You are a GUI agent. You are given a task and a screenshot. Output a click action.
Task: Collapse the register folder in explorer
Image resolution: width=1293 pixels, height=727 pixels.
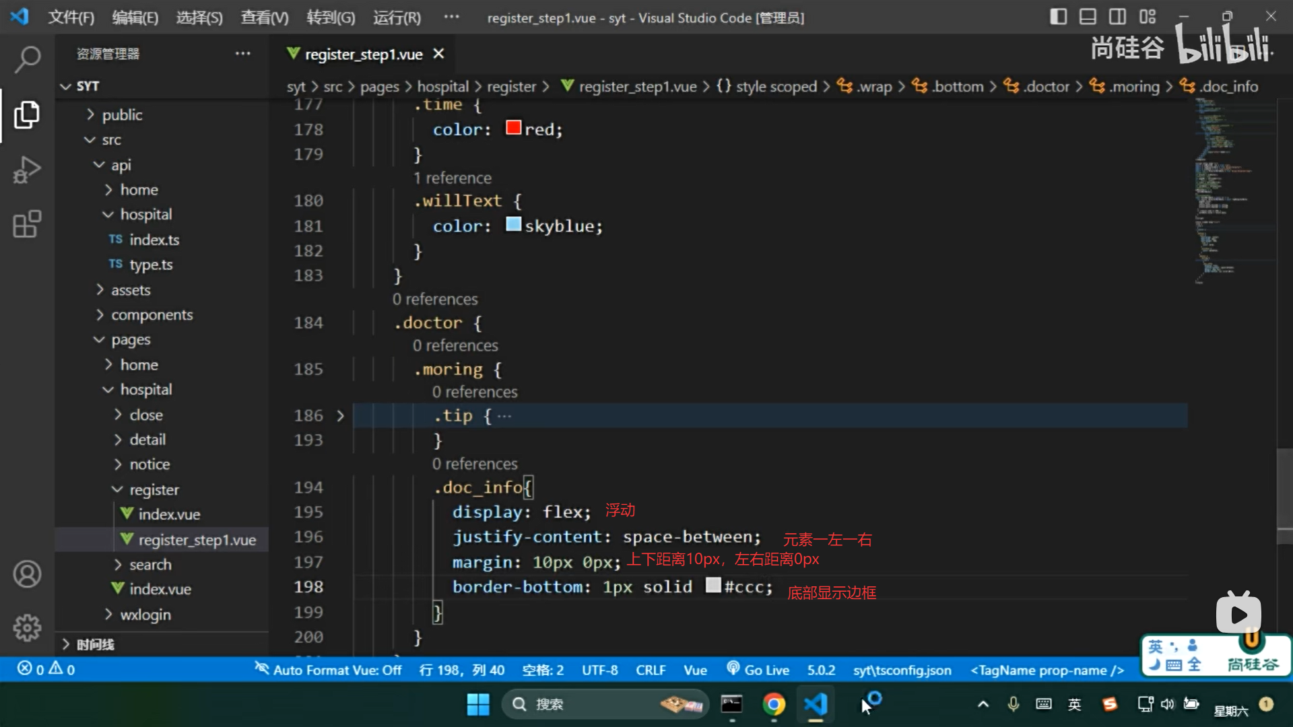click(154, 489)
